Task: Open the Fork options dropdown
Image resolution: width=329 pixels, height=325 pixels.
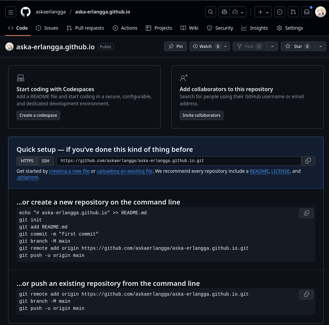Action: coord(272,46)
